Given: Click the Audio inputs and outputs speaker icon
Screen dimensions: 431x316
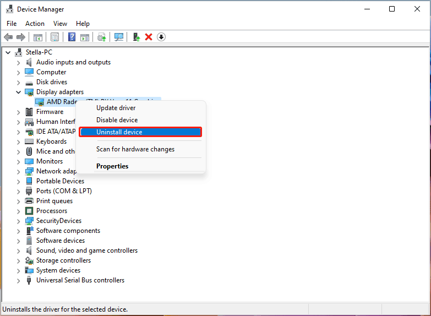Looking at the screenshot, I should click(29, 62).
